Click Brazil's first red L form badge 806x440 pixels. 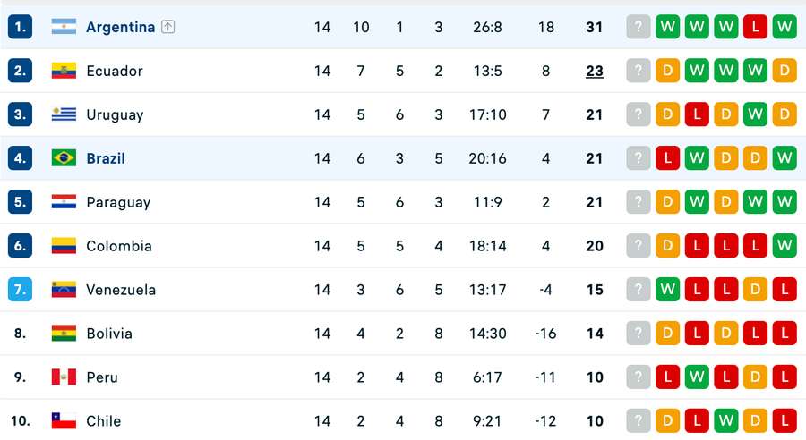click(x=668, y=158)
